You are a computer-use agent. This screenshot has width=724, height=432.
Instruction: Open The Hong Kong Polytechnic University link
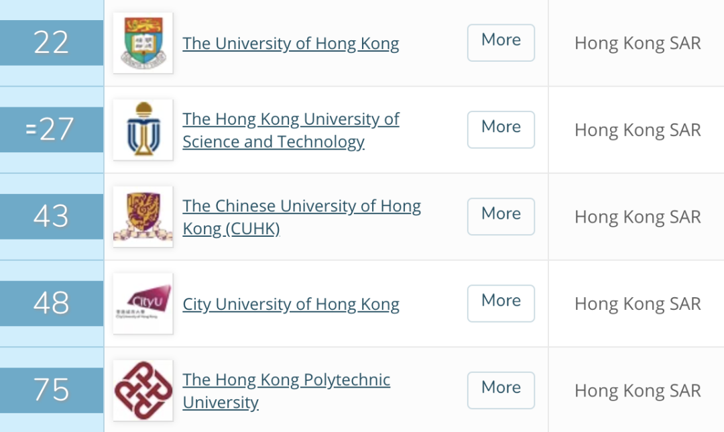[286, 391]
